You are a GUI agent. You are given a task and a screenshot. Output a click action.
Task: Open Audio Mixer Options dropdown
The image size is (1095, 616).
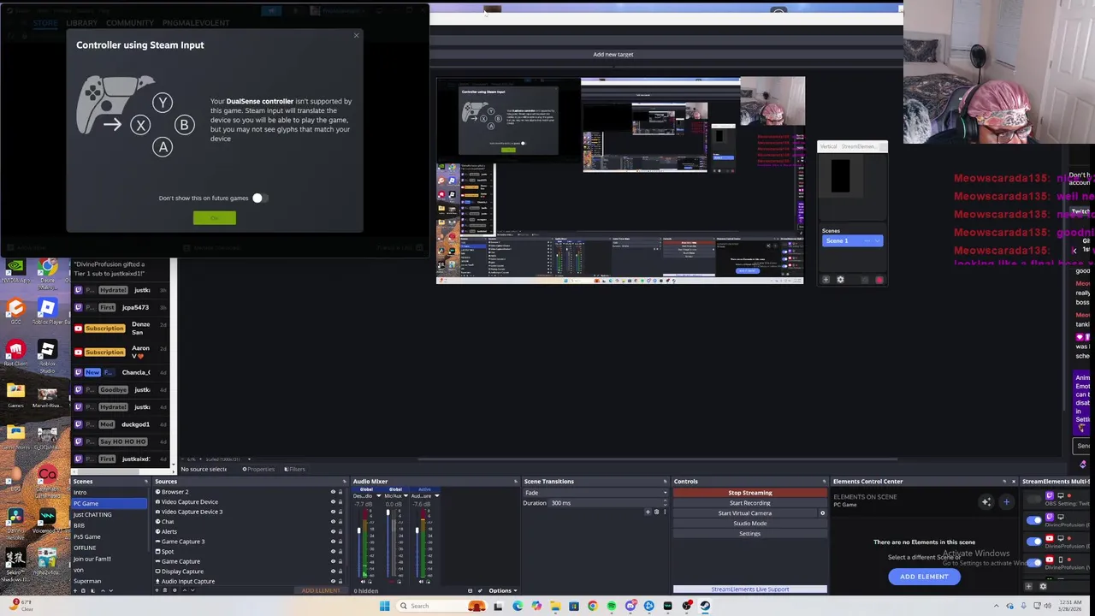(502, 590)
